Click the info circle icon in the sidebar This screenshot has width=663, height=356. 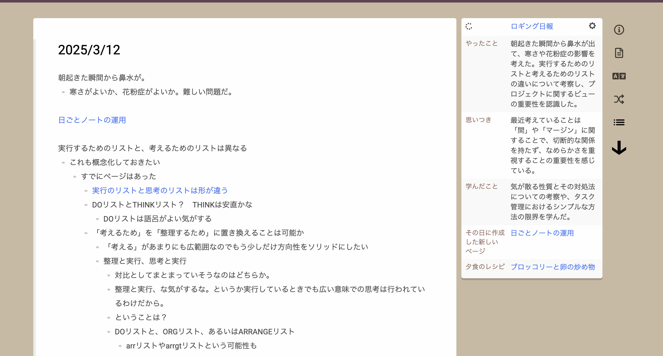coord(619,30)
